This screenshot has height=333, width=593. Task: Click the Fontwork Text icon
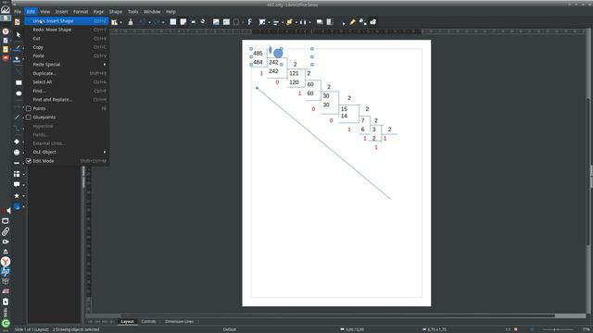point(250,22)
